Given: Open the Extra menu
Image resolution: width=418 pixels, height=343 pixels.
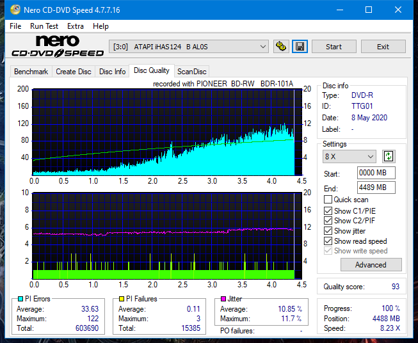Looking at the screenshot, I should (x=76, y=26).
